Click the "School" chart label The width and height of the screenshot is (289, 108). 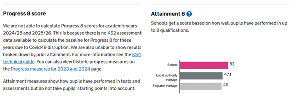(x=172, y=65)
